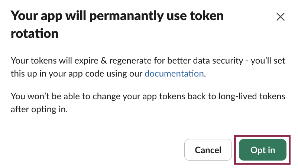Cancel the token rotation opt-in

click(208, 150)
